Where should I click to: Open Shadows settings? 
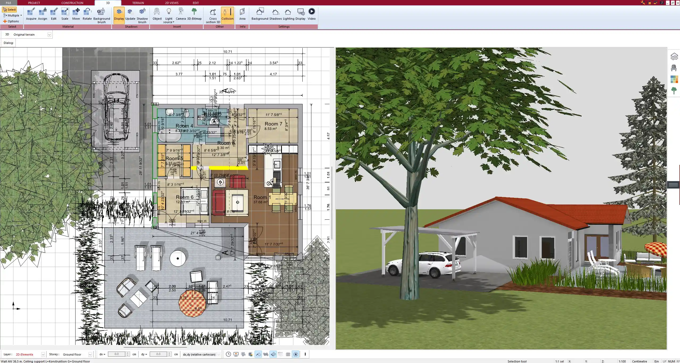pos(276,14)
